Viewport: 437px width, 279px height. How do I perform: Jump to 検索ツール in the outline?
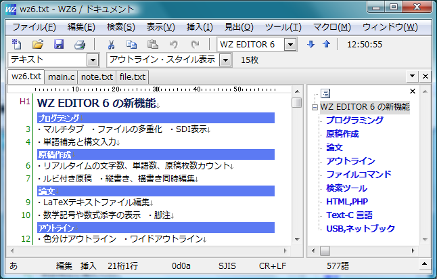tap(347, 188)
